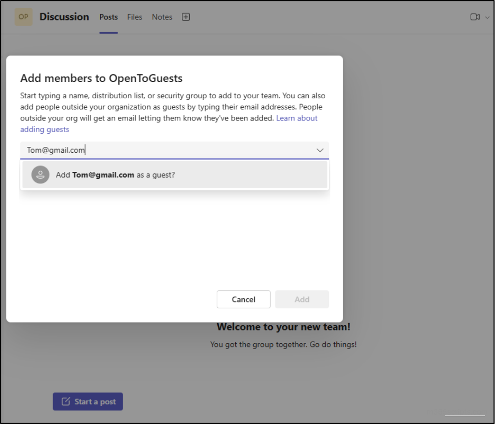Open the Files tab
The width and height of the screenshot is (495, 424).
coord(134,17)
